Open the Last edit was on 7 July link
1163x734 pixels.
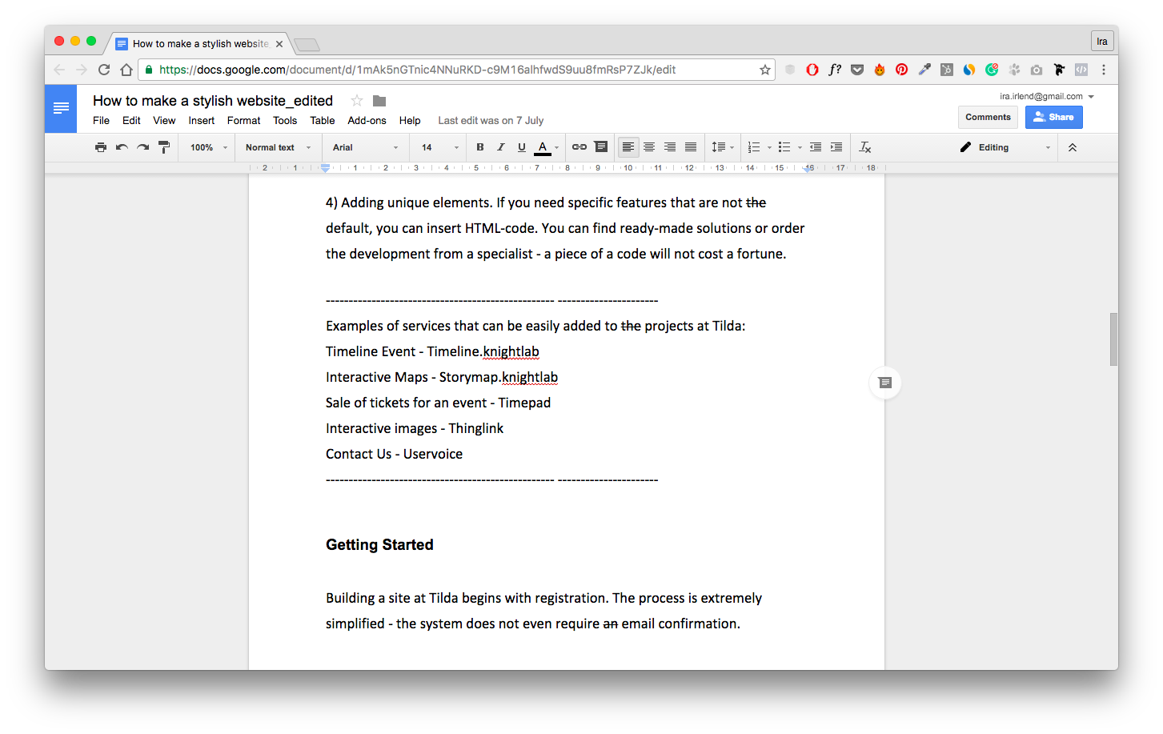point(491,121)
